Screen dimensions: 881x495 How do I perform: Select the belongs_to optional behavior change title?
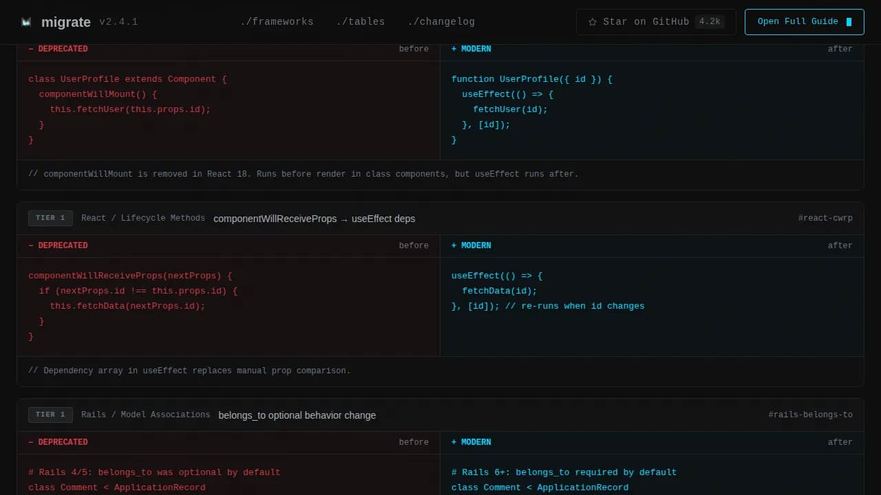pos(297,415)
